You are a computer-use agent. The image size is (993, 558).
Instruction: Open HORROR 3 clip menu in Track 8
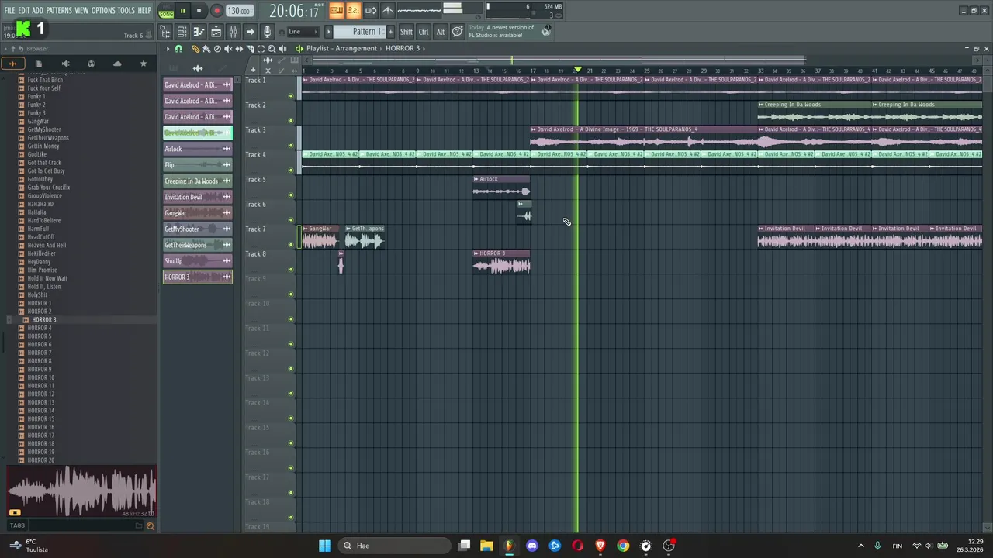click(x=476, y=253)
